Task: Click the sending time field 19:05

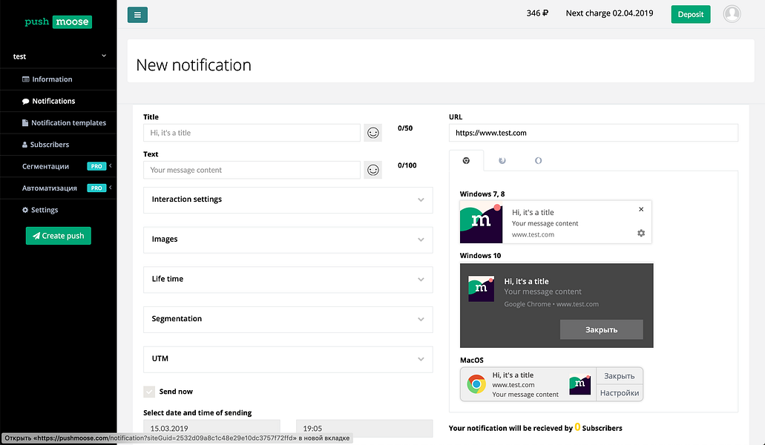Action: coord(364,429)
